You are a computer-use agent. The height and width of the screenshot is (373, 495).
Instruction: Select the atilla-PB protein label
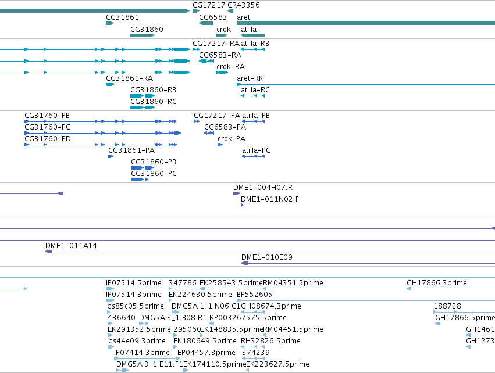[x=256, y=116]
